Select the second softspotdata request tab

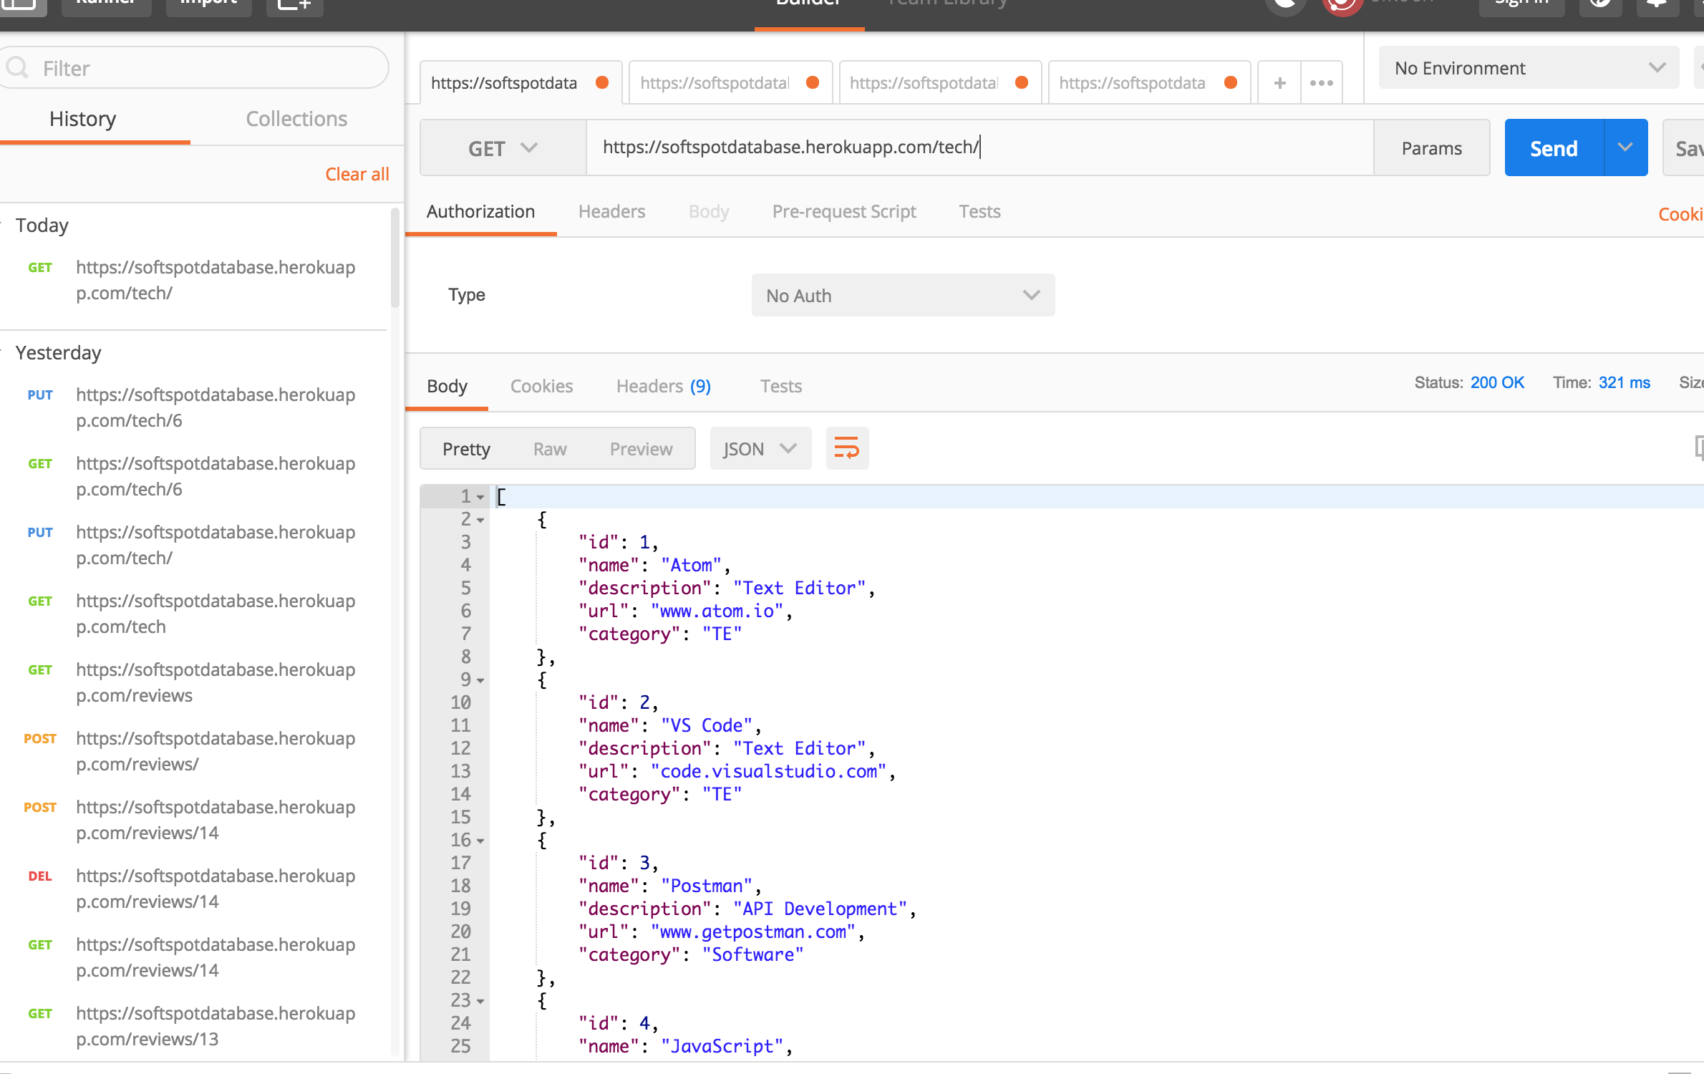[730, 83]
